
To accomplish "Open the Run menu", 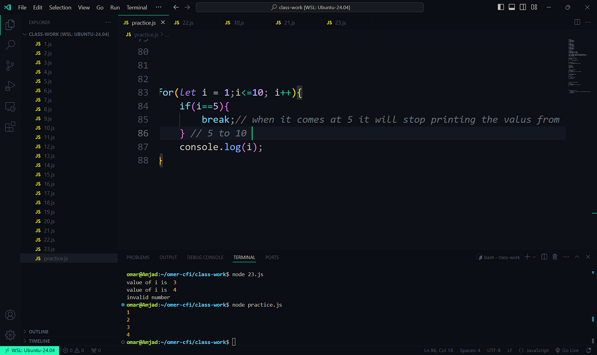I will (x=115, y=7).
